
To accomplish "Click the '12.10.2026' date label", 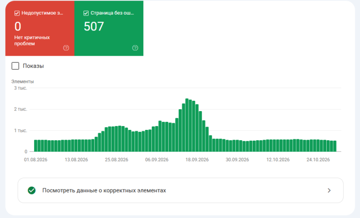I will [x=278, y=160].
